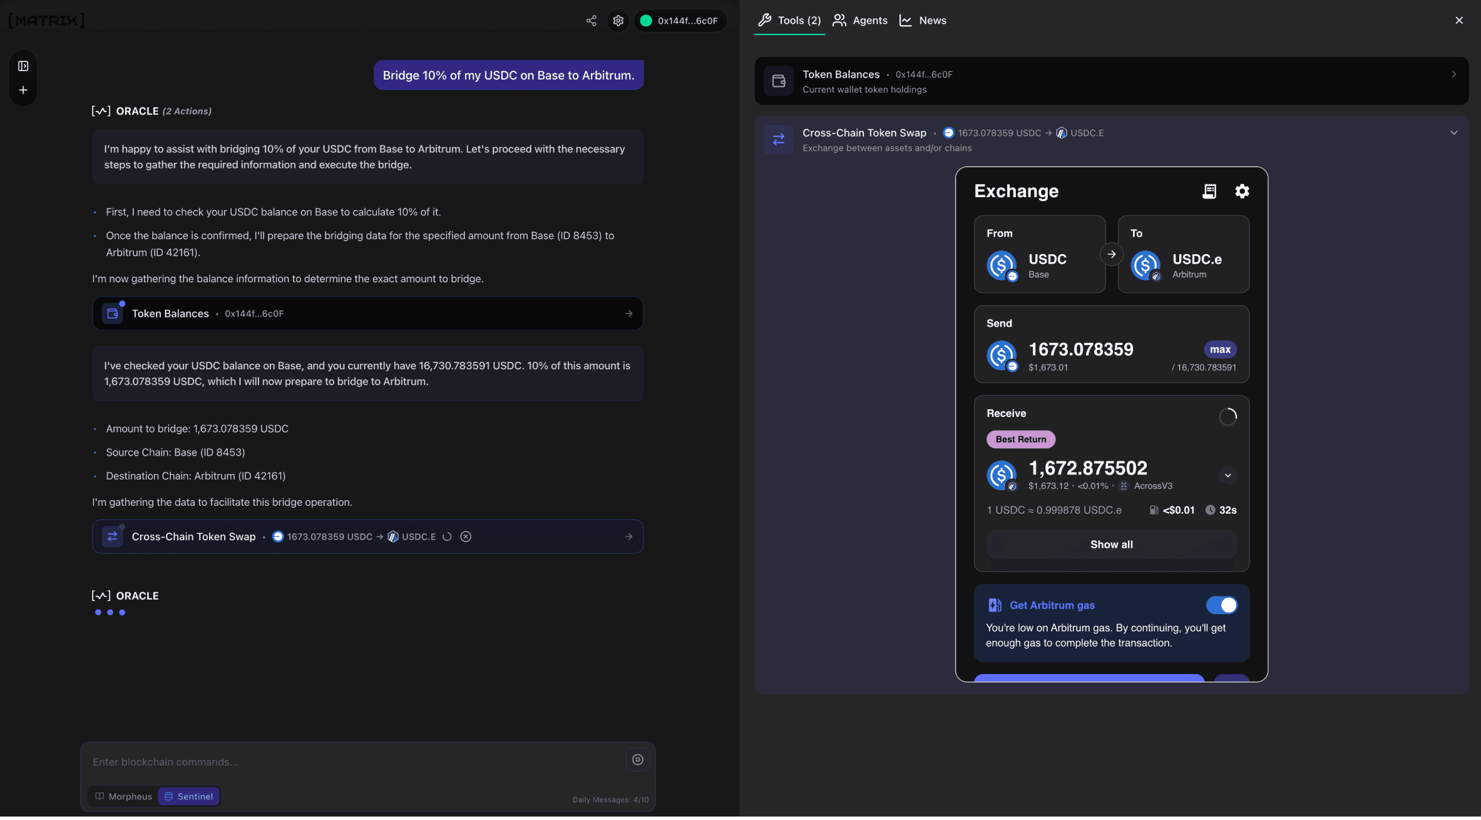This screenshot has width=1481, height=820.
Task: Click the share icon in the top bar
Action: click(x=591, y=20)
